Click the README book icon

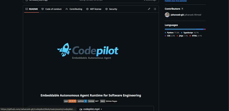coord(27,9)
